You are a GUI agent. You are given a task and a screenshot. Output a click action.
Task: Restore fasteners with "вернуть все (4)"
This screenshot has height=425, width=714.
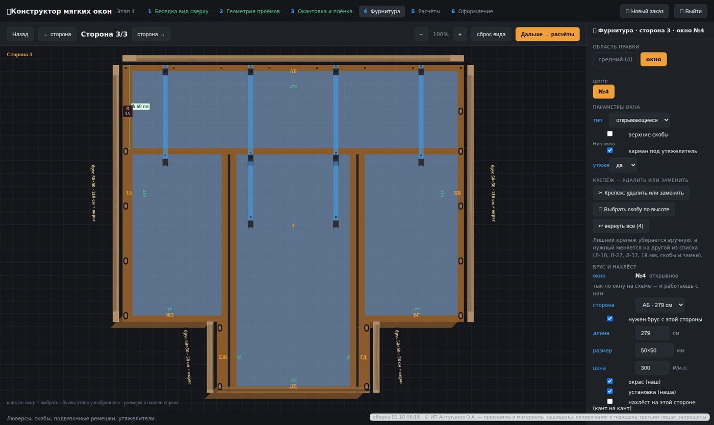point(621,226)
